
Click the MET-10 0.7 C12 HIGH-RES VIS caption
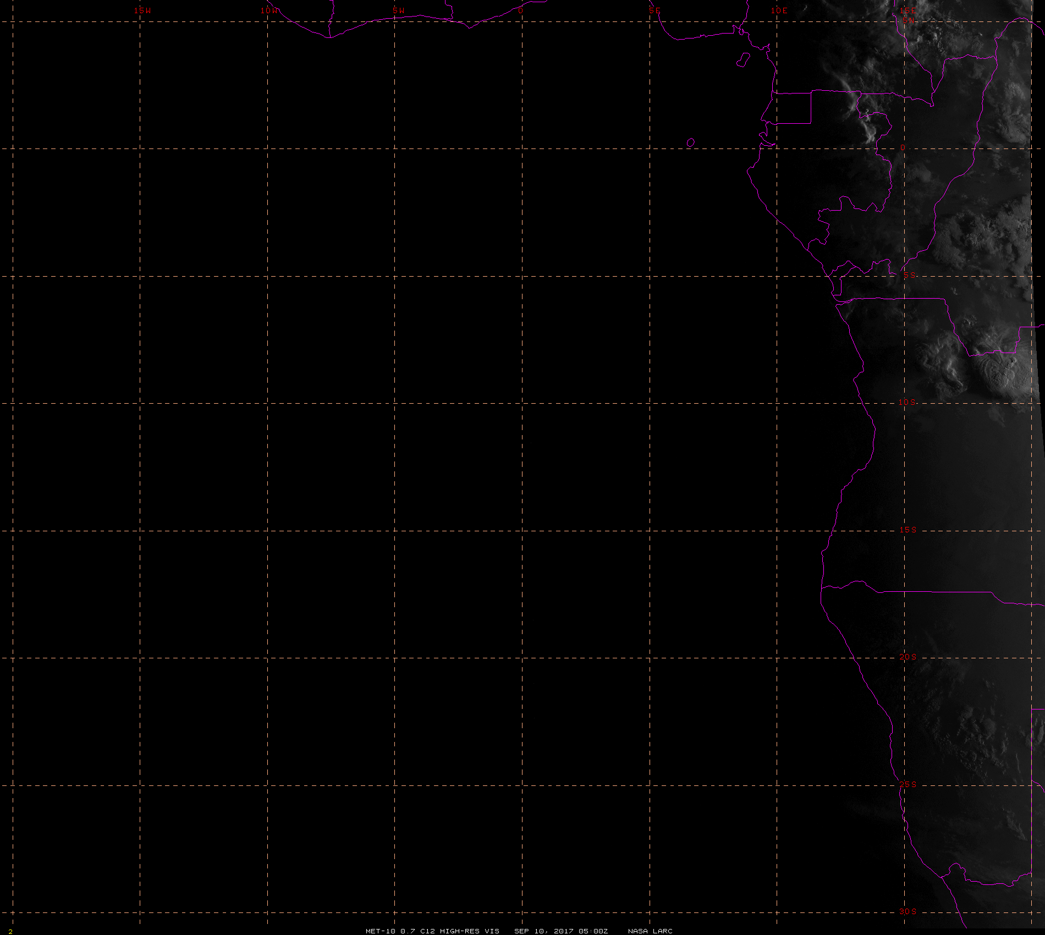click(433, 931)
